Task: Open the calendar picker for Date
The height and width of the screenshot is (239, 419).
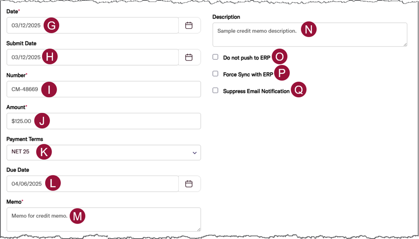Action: click(189, 25)
